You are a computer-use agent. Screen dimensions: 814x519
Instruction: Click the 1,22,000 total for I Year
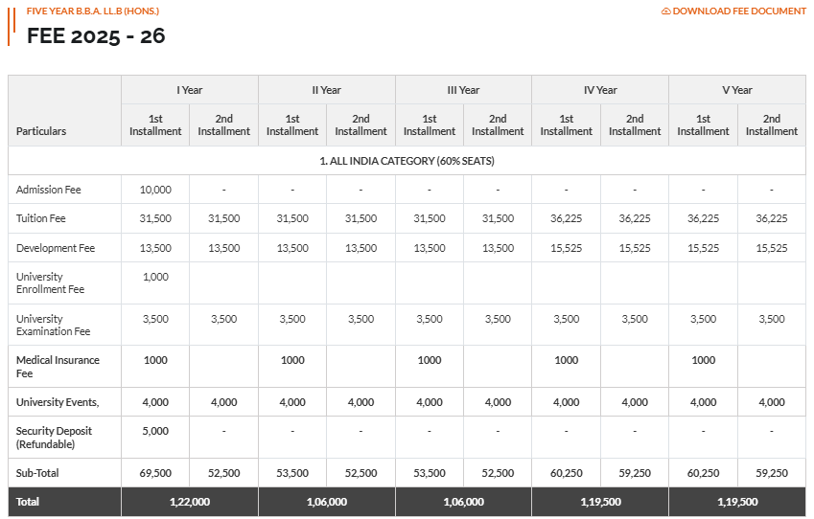click(x=190, y=502)
